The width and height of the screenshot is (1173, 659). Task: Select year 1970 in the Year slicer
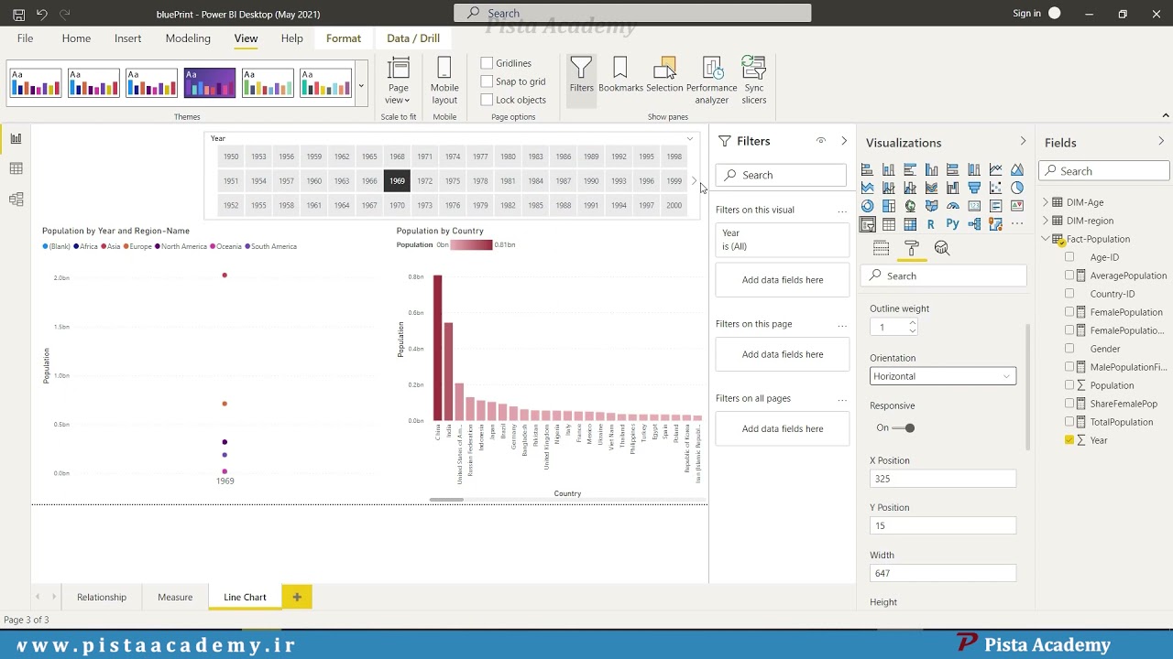pos(397,205)
